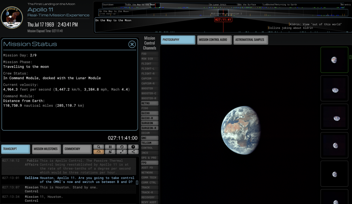Toggle the mute audio icon
352x204 pixels.
[x=110, y=152]
